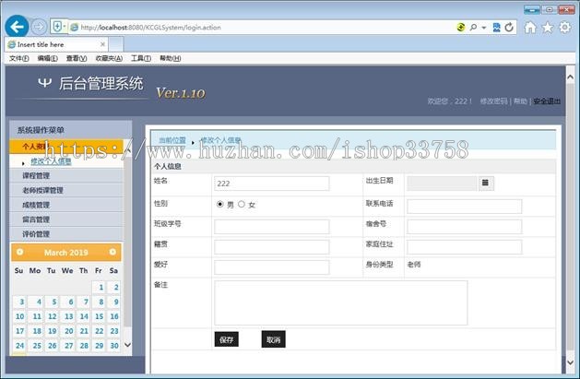Click the 籍贯 input field

tap(271, 247)
